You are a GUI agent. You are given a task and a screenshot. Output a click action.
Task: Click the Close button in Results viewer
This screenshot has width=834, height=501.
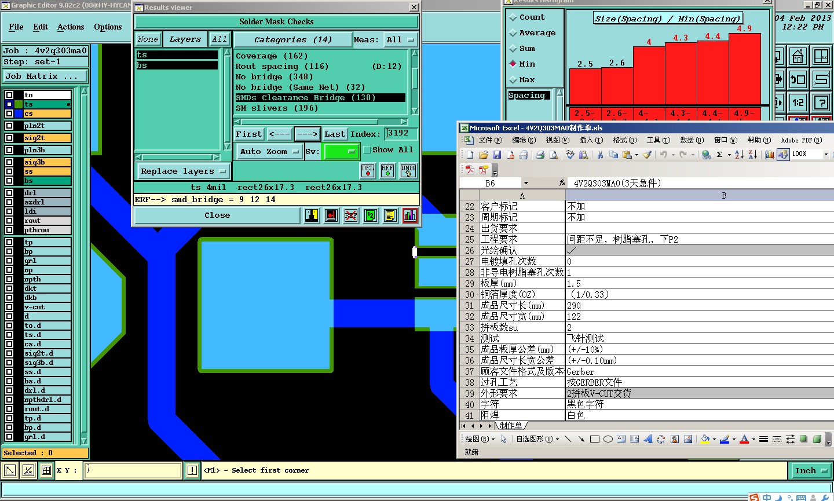pyautogui.click(x=217, y=215)
